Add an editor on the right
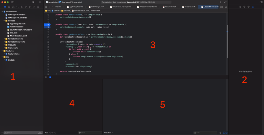Screen dimensions: 264x135 click(x=226, y=7)
